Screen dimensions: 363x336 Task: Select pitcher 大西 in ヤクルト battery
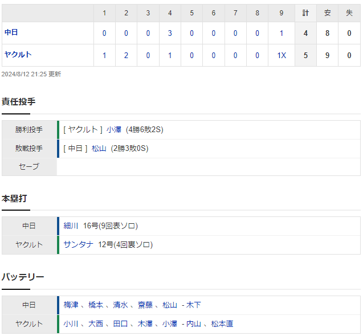point(96,323)
